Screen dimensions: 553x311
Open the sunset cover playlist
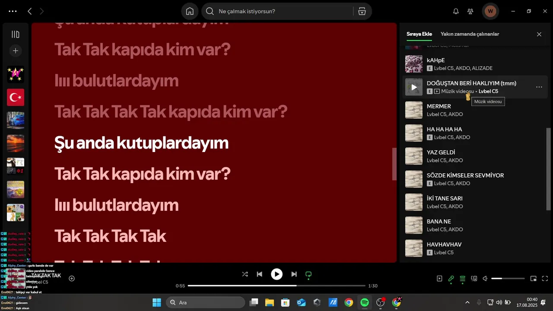click(x=16, y=143)
